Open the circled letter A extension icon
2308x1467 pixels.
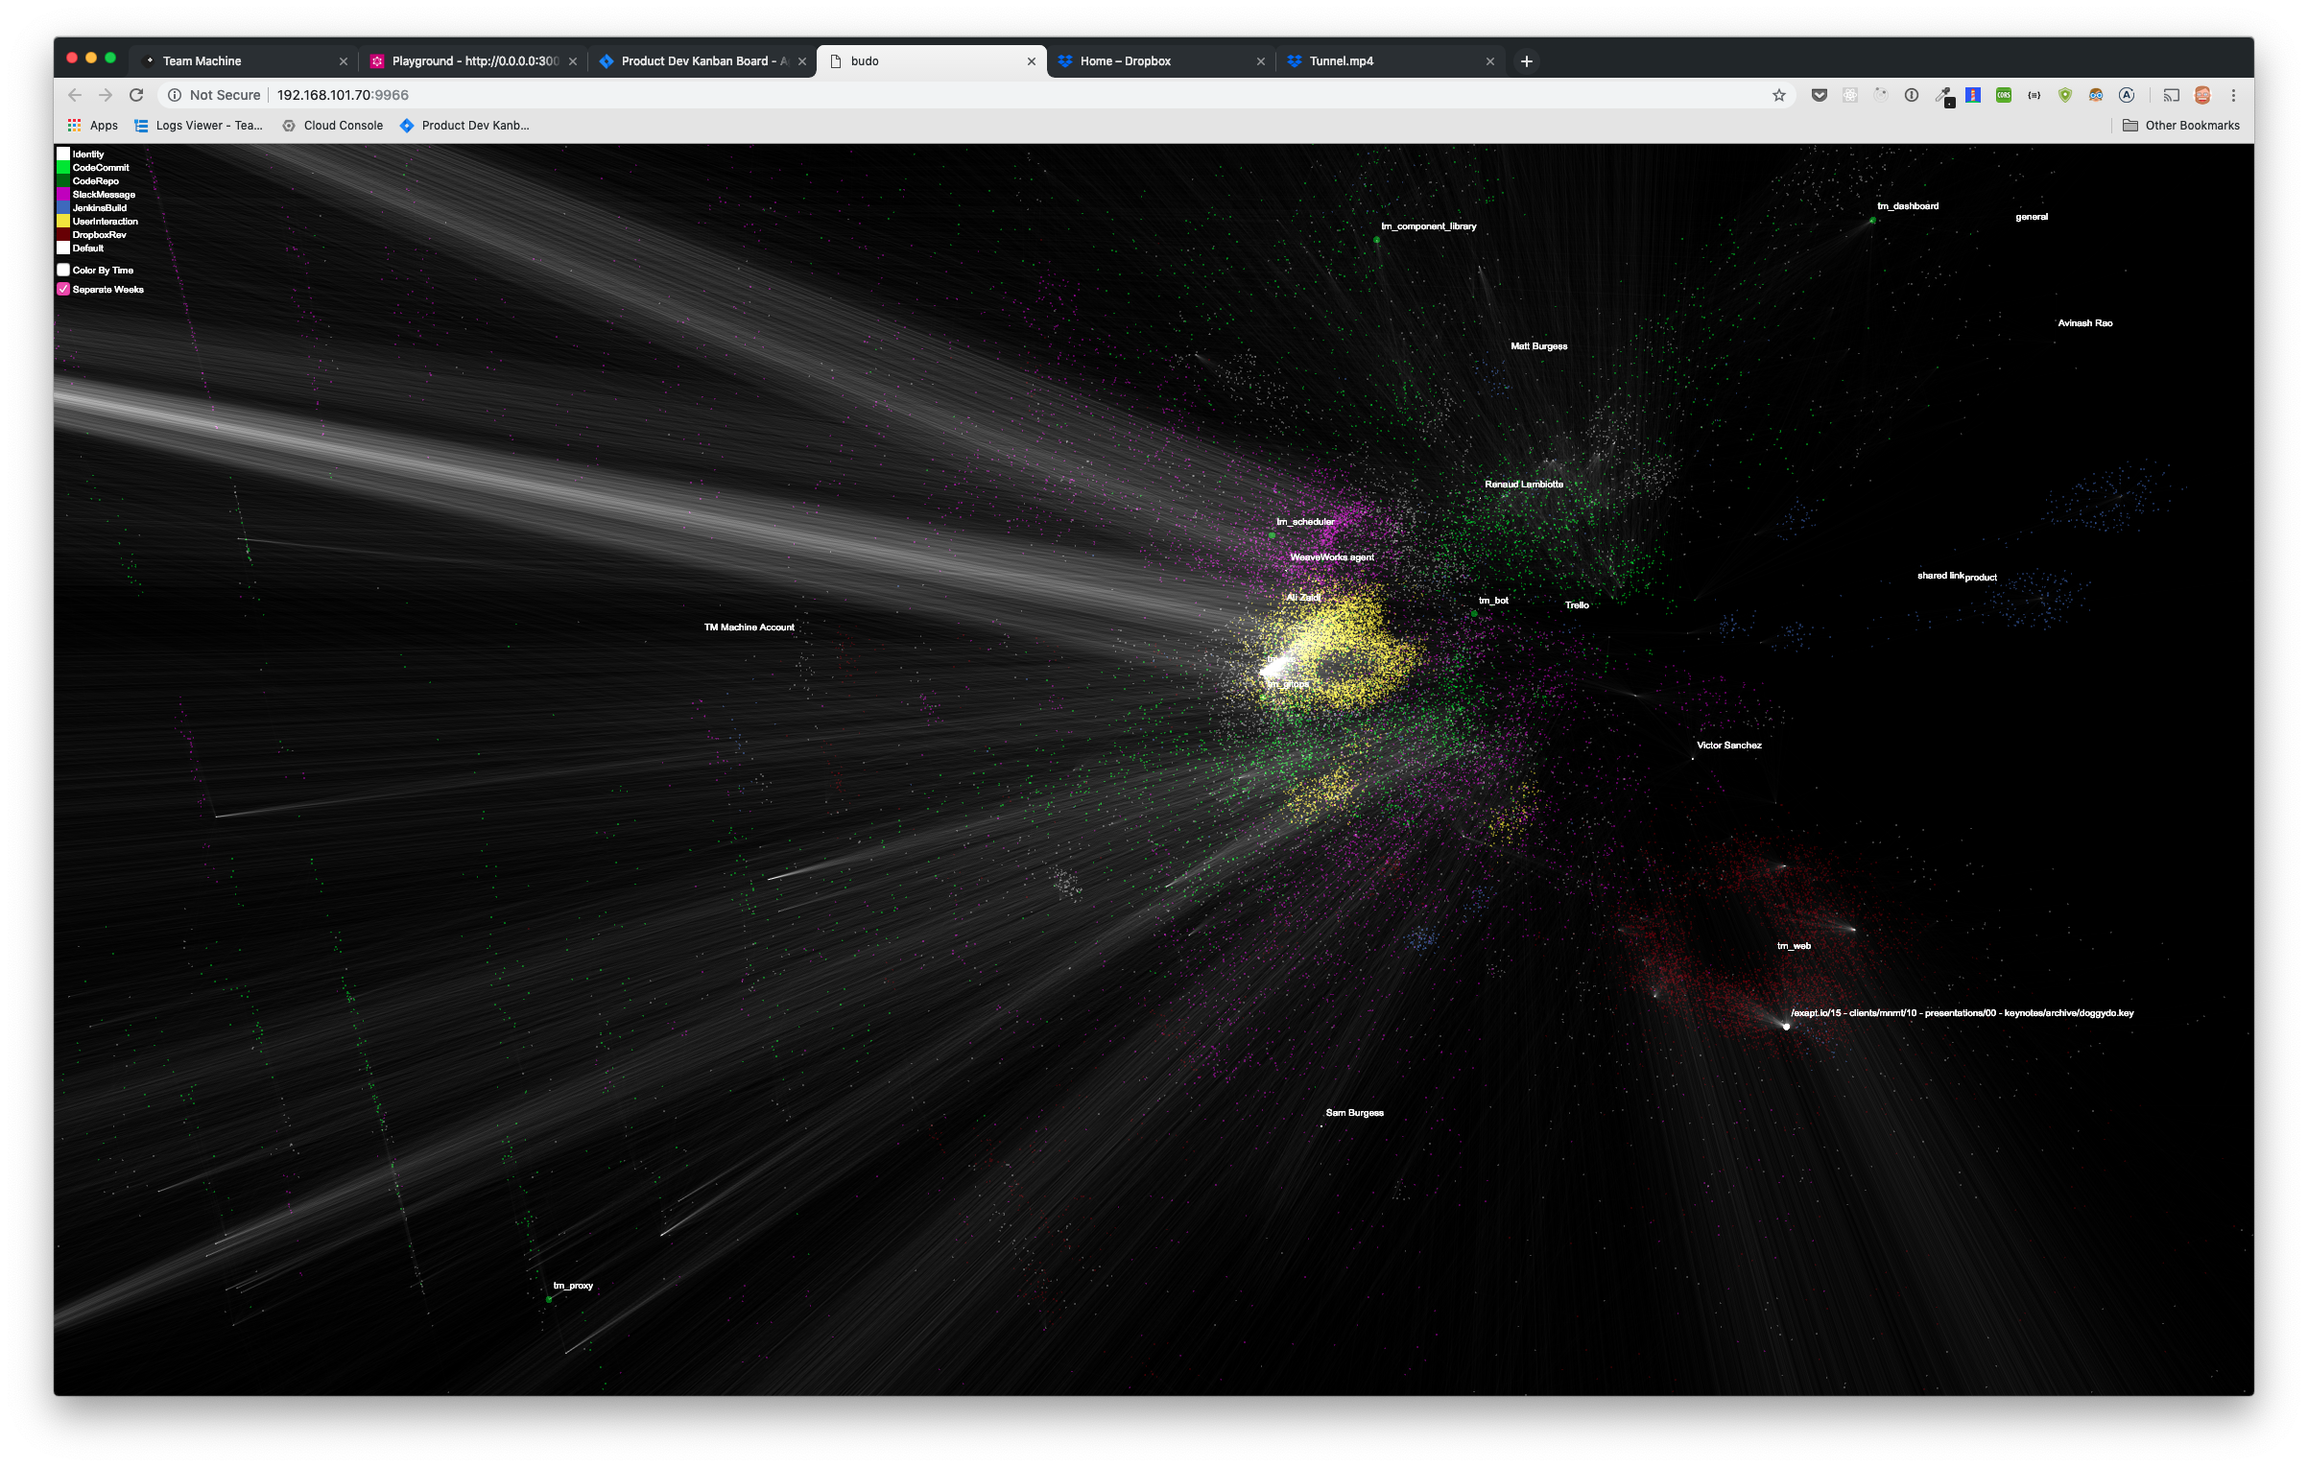tap(2127, 95)
